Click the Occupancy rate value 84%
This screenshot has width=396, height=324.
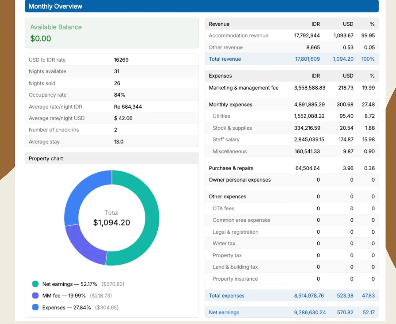click(120, 95)
